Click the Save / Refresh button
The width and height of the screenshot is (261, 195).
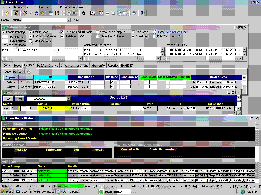(x=14, y=72)
